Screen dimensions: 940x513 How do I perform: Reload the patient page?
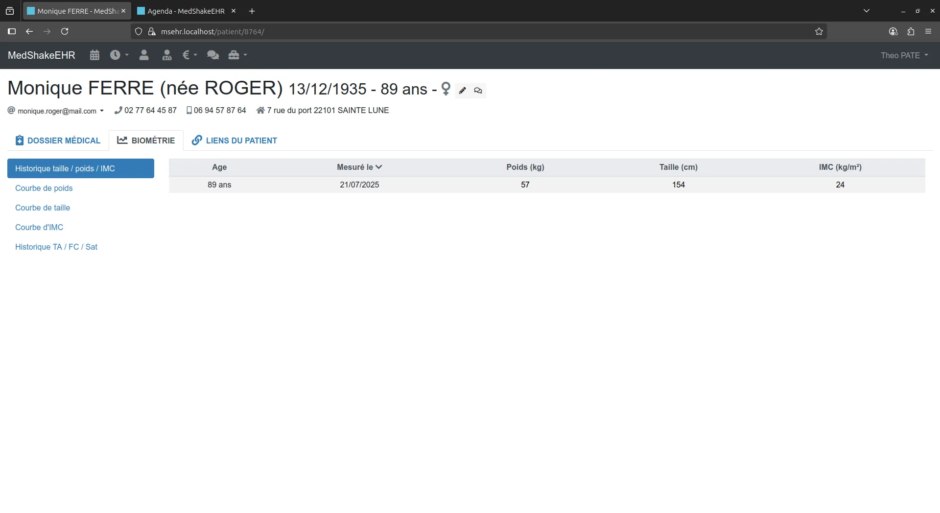65,32
